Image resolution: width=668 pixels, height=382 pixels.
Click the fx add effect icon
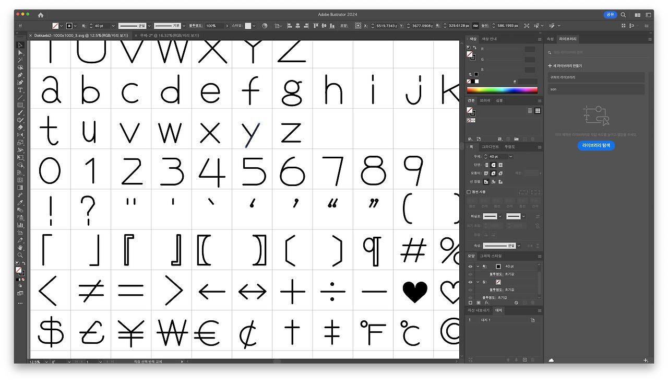tap(486, 303)
